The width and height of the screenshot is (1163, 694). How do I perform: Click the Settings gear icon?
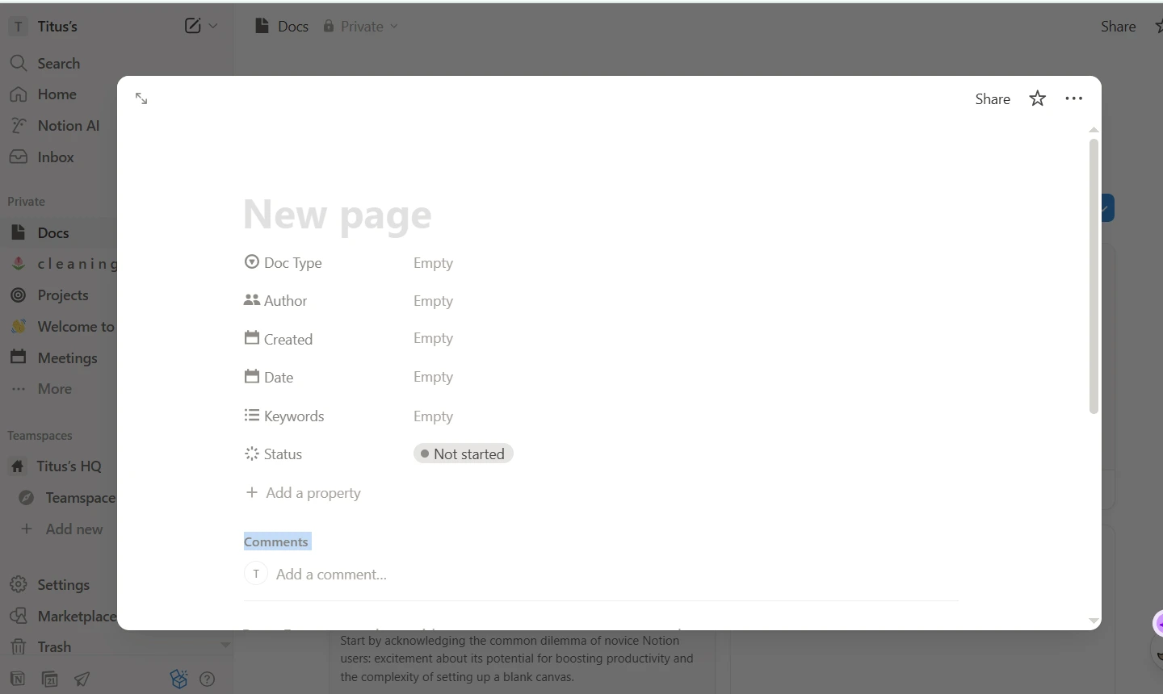pos(19,585)
